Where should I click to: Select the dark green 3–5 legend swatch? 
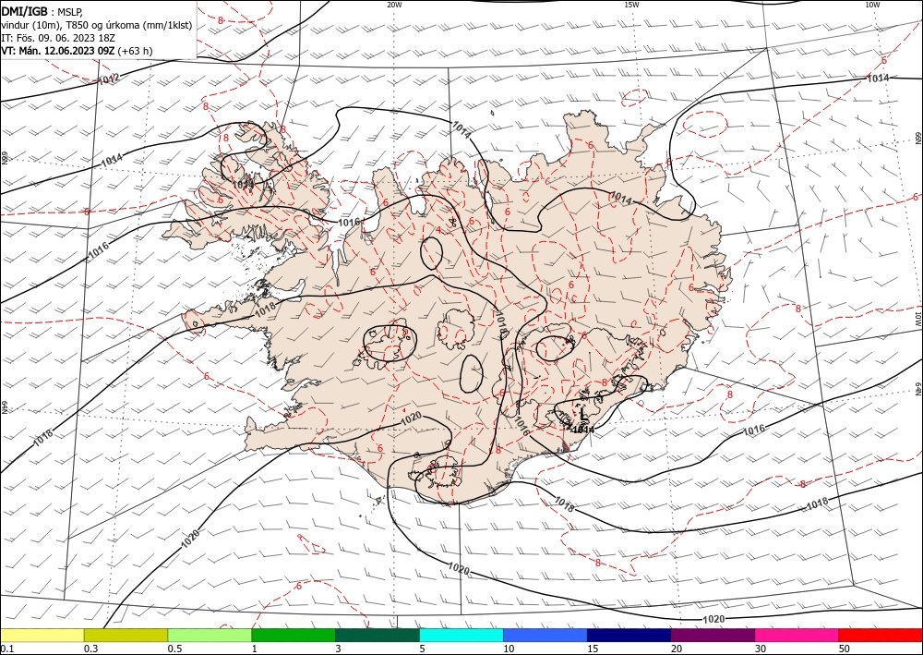click(378, 635)
